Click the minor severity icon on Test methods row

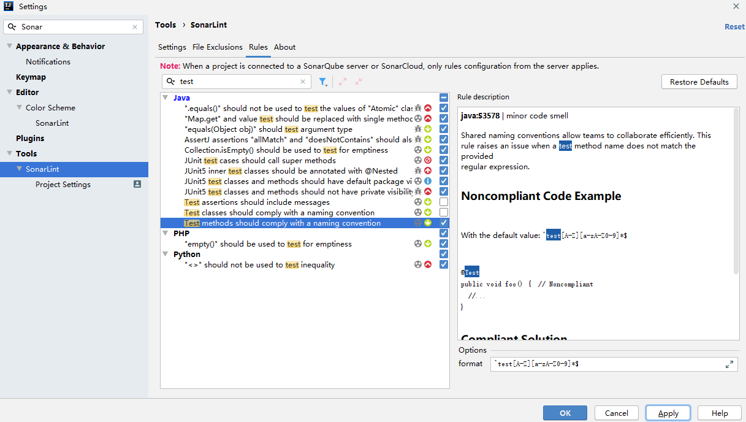428,223
